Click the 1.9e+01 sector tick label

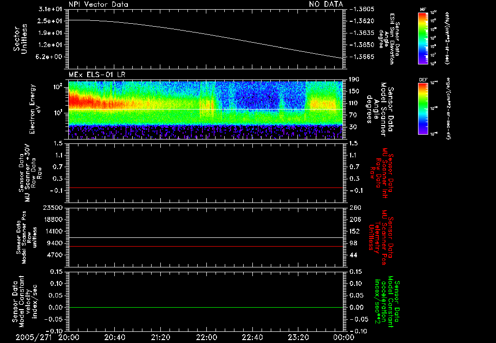click(x=50, y=33)
